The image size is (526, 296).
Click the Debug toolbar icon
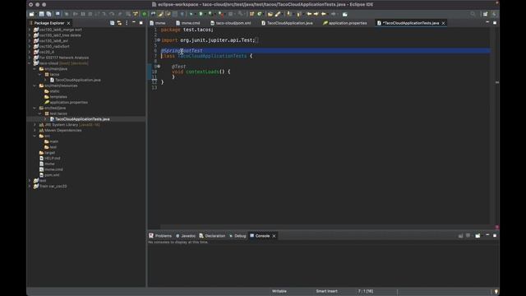coord(191,14)
